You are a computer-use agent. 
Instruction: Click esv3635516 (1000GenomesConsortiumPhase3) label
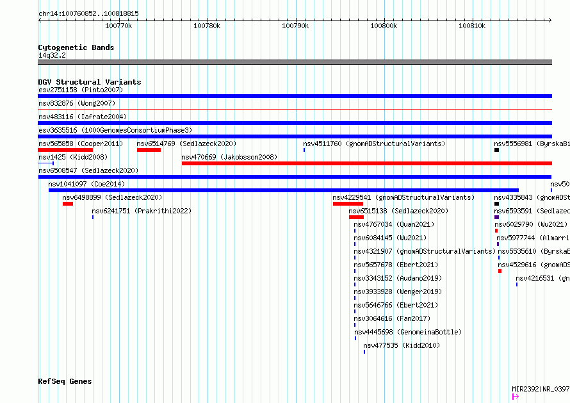[115, 130]
